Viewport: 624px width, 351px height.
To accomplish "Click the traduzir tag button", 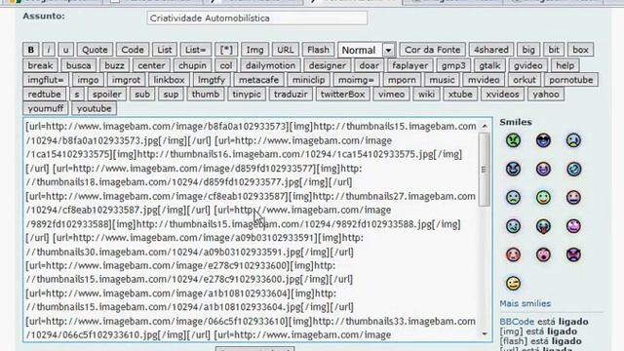I will tap(291, 94).
